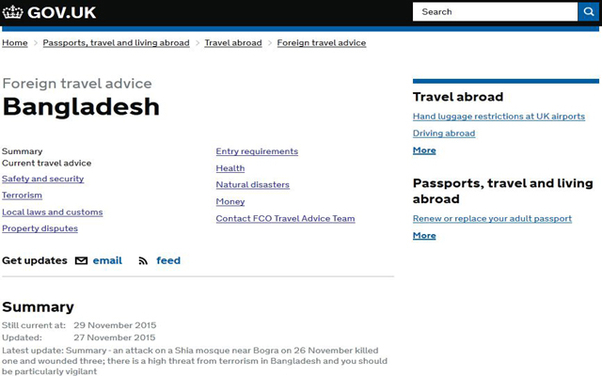Focus the Search input field
Image resolution: width=602 pixels, height=376 pixels.
(x=495, y=12)
